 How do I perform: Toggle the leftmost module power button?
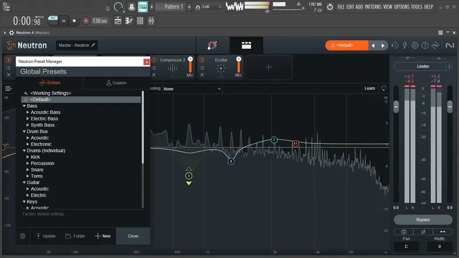9,60
